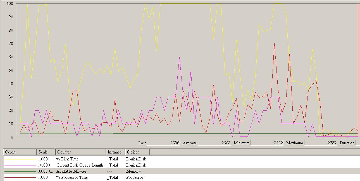This screenshot has width=360, height=181.
Task: Click the Processor object cell in legend
Action: pos(135,177)
